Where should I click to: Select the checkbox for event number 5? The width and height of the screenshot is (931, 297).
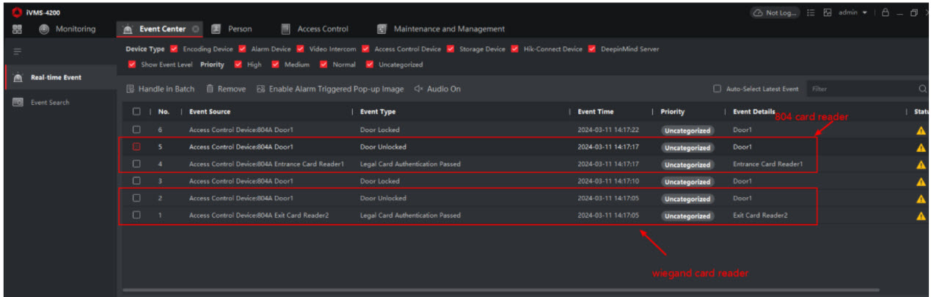pos(136,147)
